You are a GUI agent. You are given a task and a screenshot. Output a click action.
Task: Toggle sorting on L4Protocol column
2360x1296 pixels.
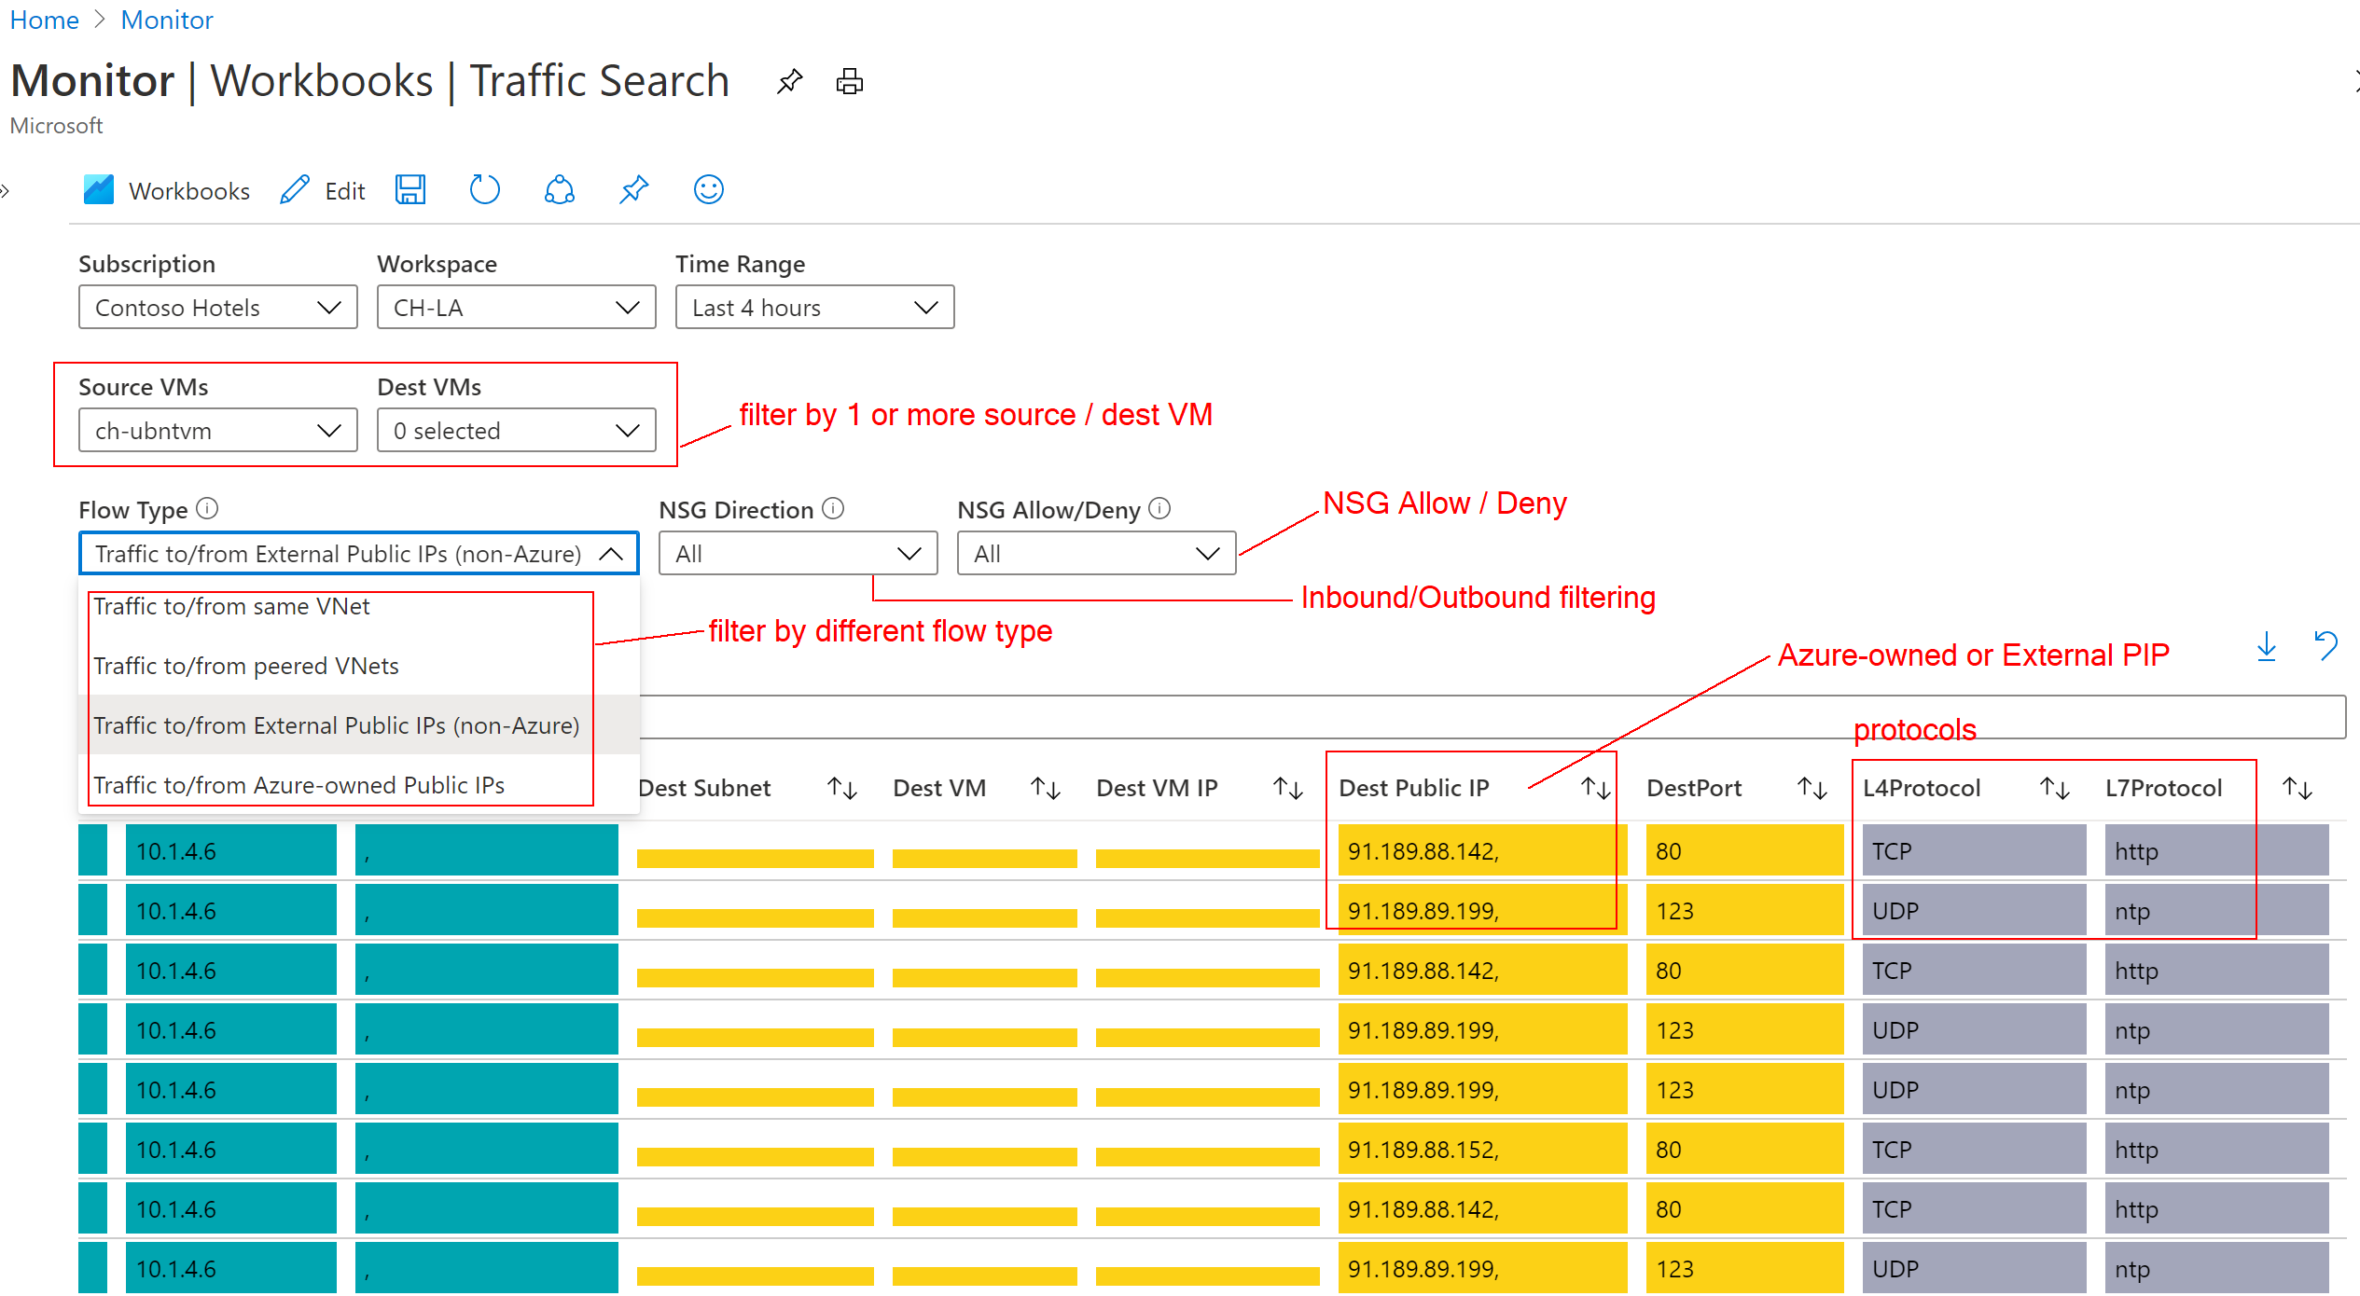point(2054,789)
